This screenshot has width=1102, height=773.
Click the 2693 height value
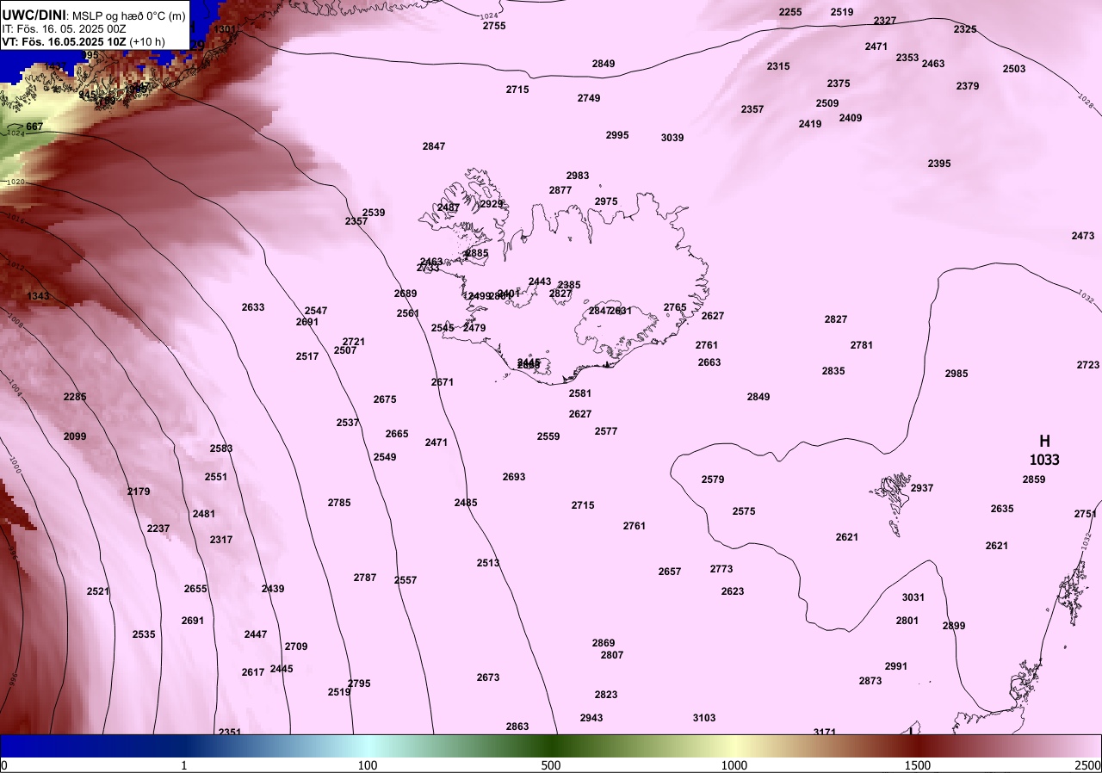point(514,477)
